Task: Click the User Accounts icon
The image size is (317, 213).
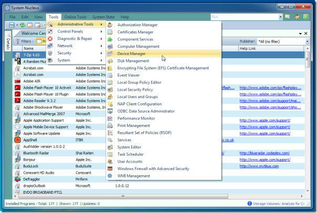Action: point(110,162)
